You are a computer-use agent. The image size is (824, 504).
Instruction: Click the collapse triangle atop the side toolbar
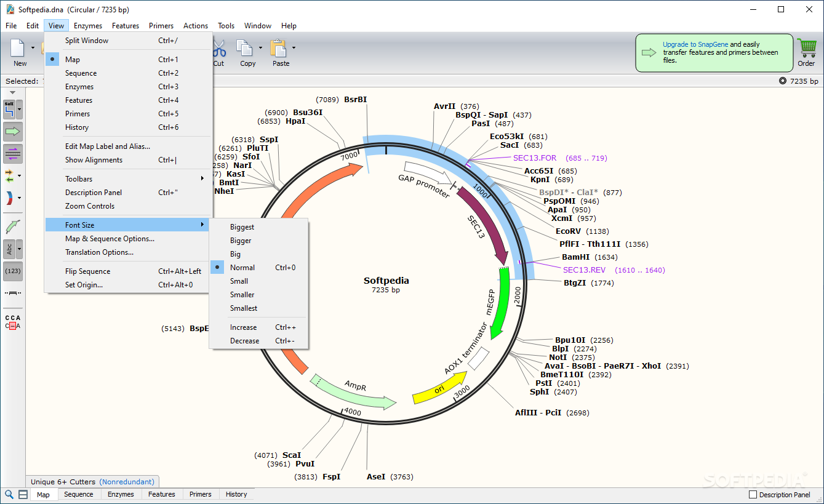coord(12,93)
